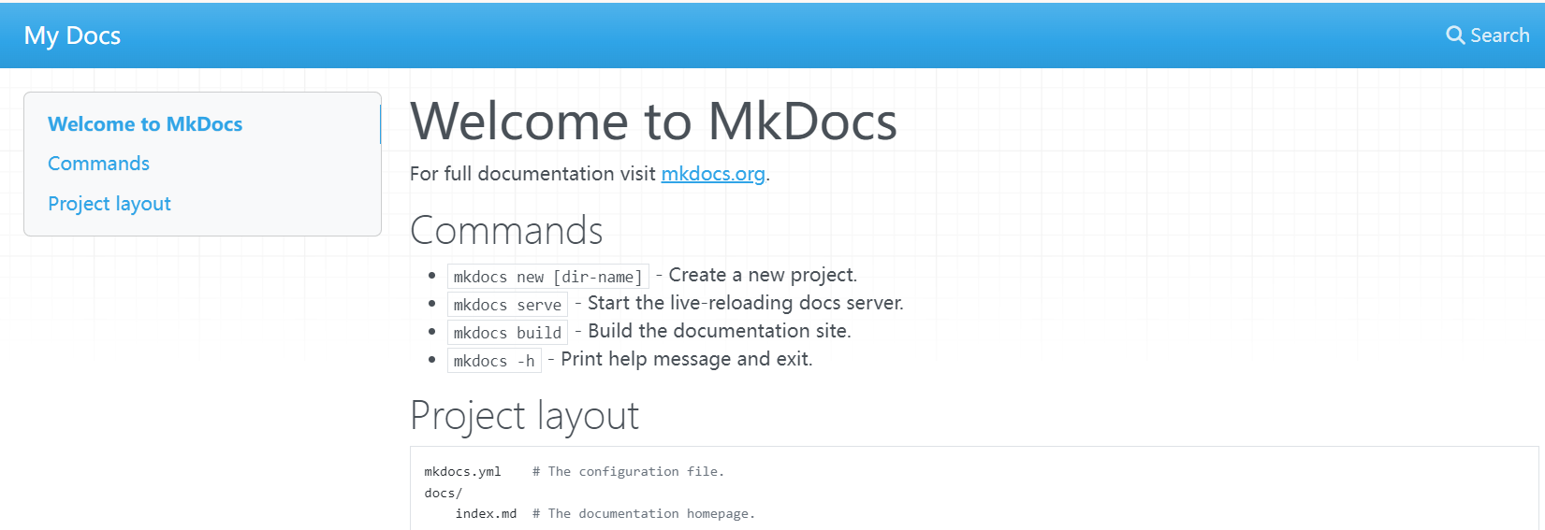Click '# The configuration file.' comment
The image size is (1545, 530).
[x=628, y=472]
